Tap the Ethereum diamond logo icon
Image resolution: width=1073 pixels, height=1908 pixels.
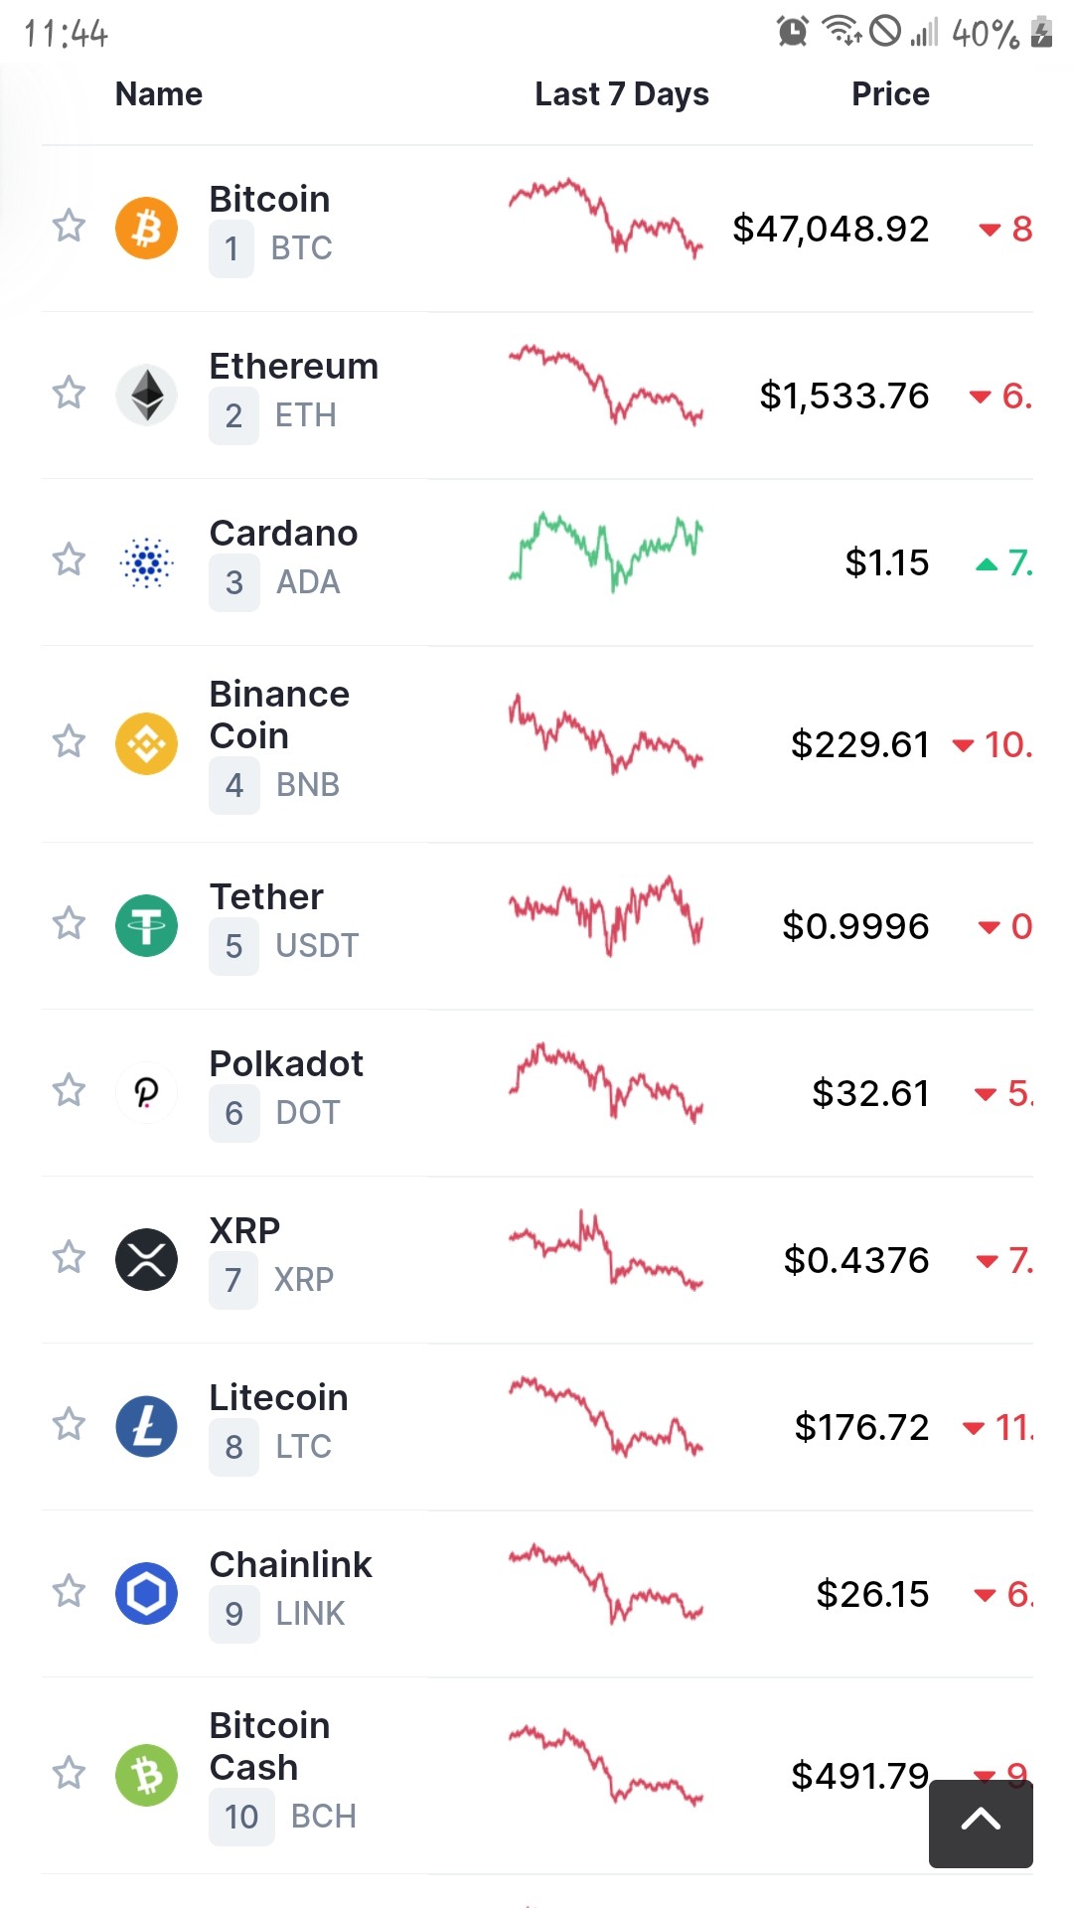146,395
